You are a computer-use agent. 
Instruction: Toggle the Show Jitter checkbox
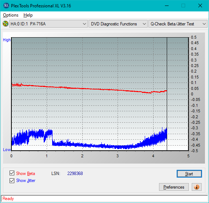(12, 181)
